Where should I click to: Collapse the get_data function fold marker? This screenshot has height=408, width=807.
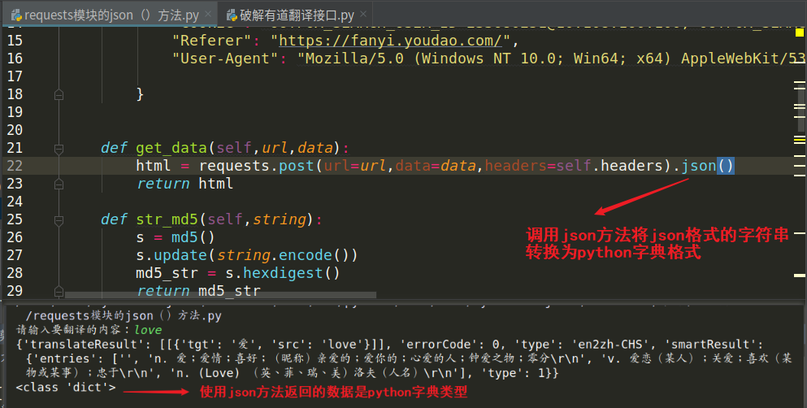pos(59,149)
